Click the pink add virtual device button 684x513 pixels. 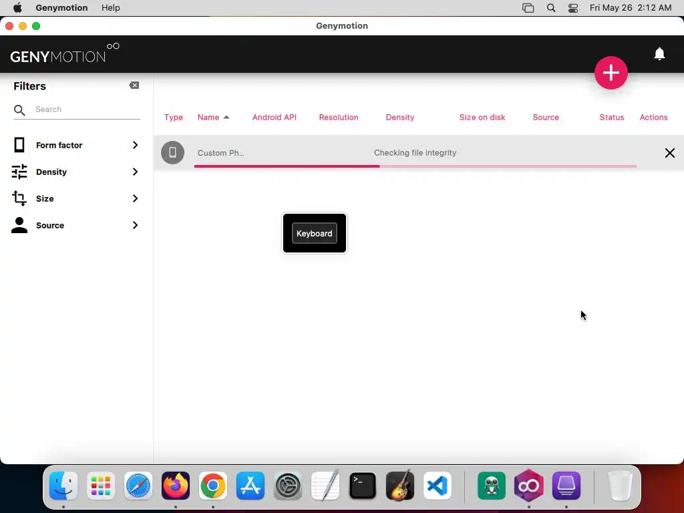click(611, 73)
